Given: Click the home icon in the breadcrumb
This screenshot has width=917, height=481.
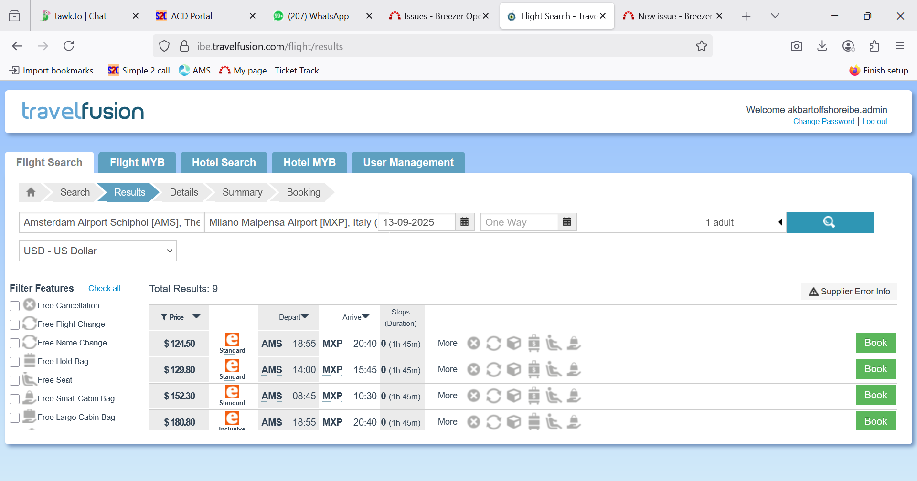Looking at the screenshot, I should [31, 192].
